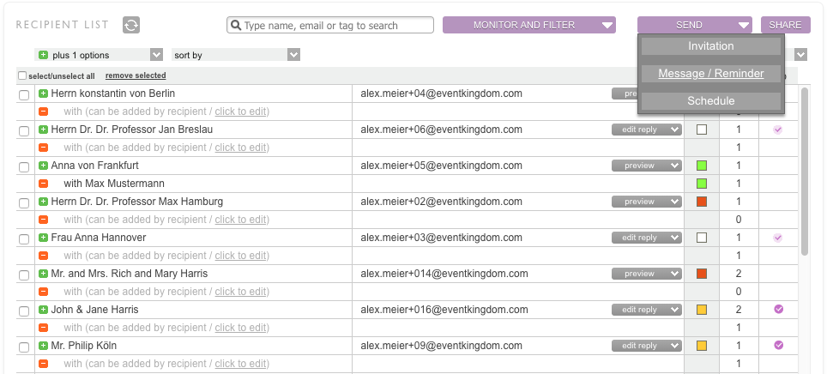The width and height of the screenshot is (827, 374).
Task: Open the plus 1 options dropdown
Action: tap(99, 55)
